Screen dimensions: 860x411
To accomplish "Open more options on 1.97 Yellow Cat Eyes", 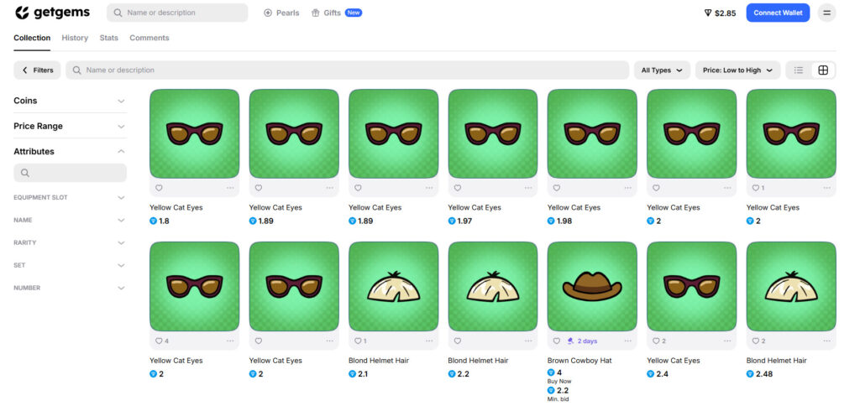I will 528,188.
